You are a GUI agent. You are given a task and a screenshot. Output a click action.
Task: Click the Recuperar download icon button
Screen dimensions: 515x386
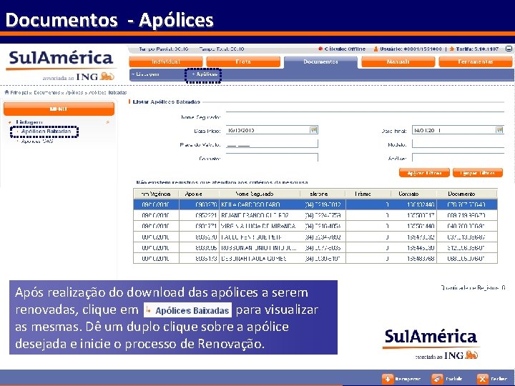(388, 379)
